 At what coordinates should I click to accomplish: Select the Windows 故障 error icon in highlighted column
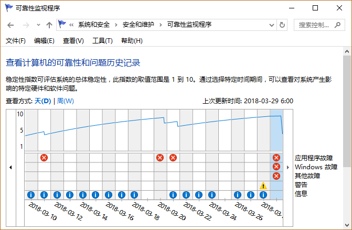click(x=276, y=167)
